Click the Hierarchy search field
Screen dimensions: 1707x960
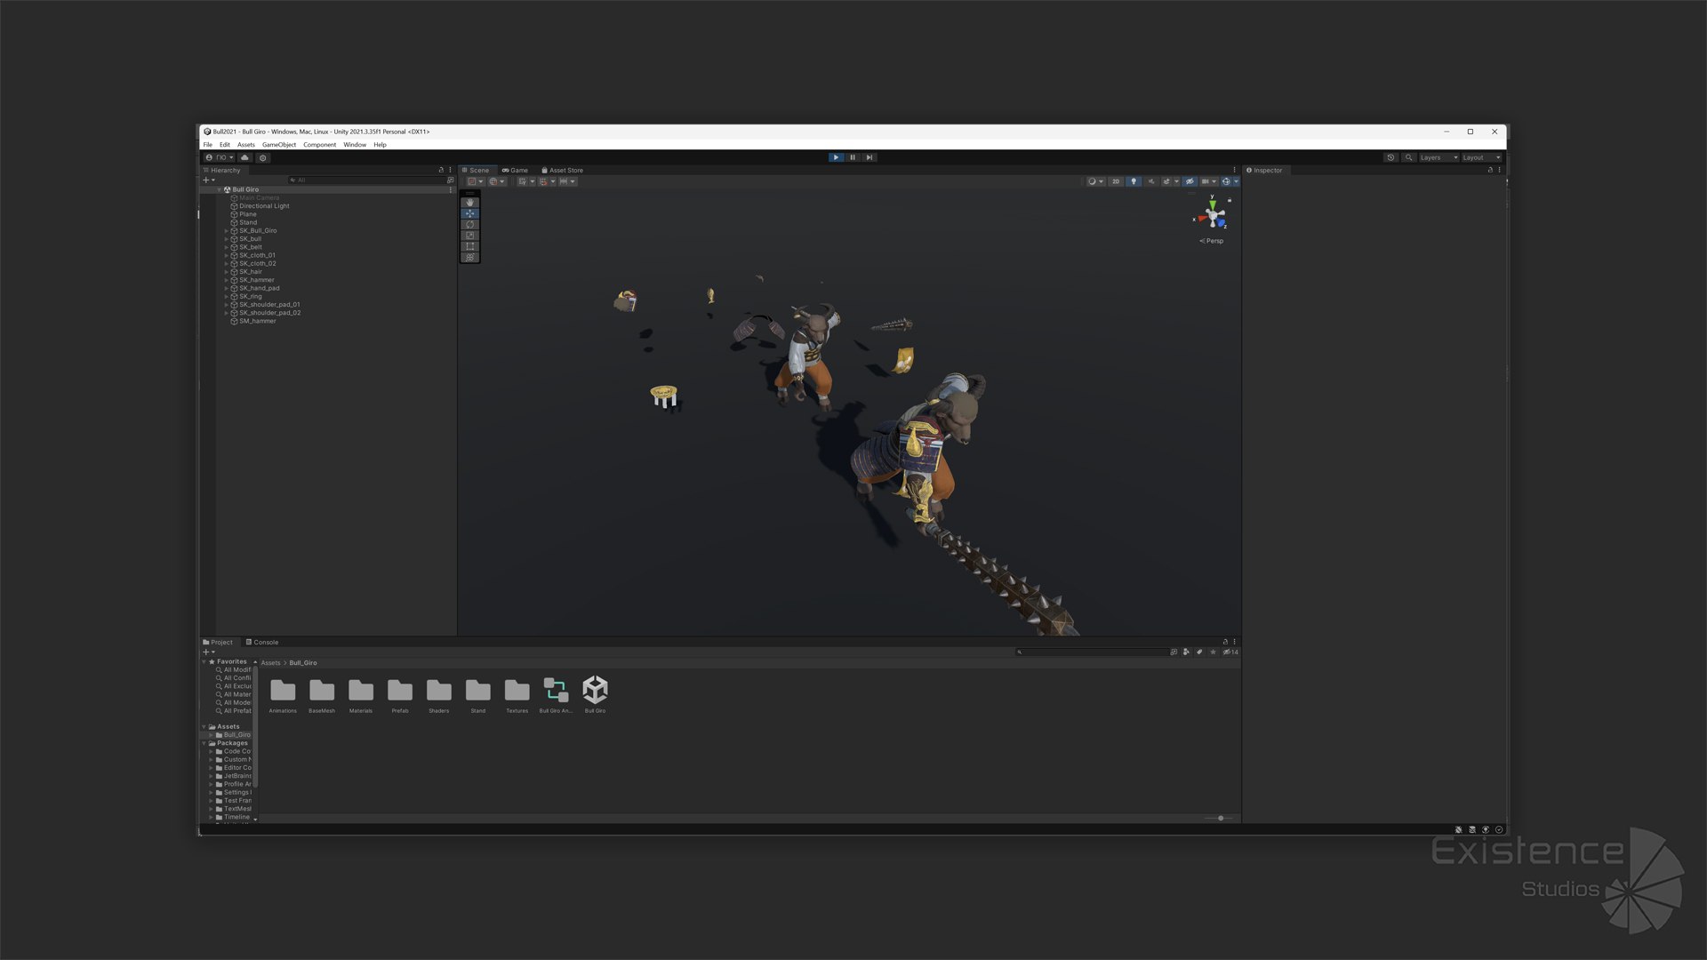pos(369,180)
